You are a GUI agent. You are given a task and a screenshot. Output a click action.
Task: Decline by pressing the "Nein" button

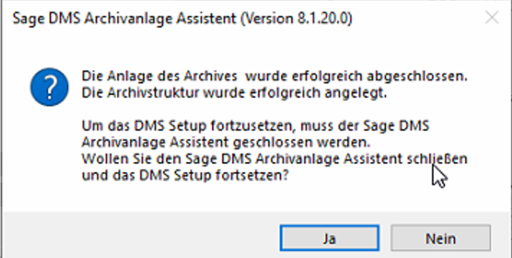[x=440, y=239]
